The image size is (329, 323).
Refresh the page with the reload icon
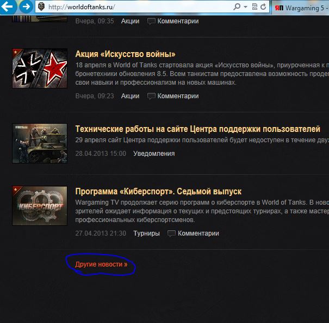[x=263, y=7]
